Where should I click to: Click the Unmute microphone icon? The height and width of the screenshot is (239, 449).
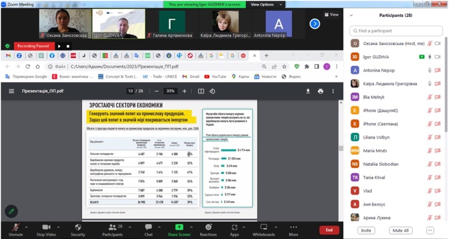15,227
